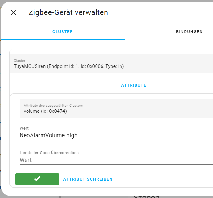Switch to the Cluster tab

point(63,32)
